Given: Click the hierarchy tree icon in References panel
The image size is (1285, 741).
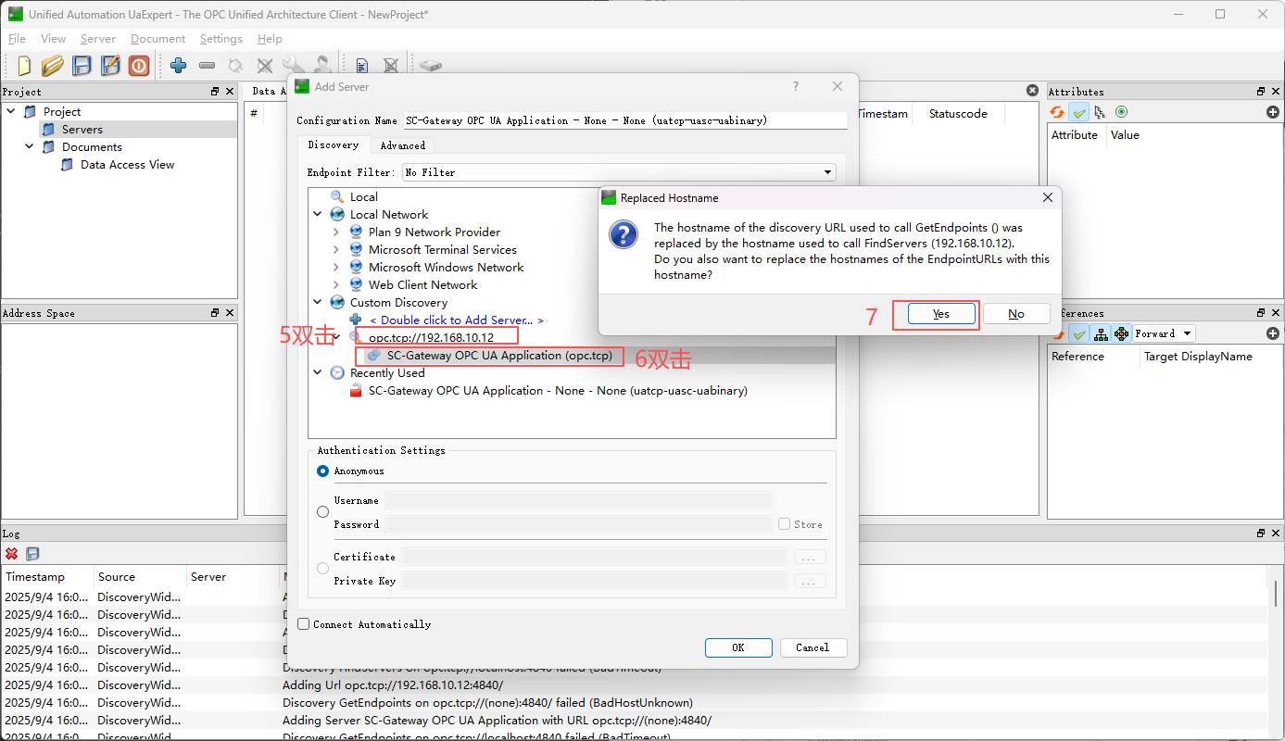Looking at the screenshot, I should coord(1101,333).
